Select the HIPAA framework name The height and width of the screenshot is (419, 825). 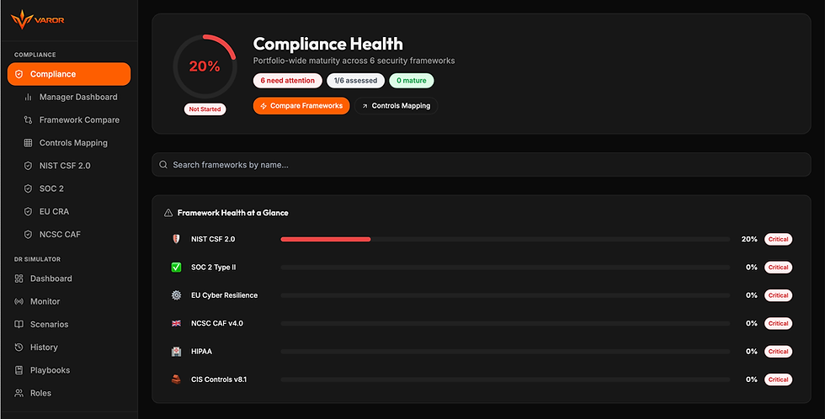(x=201, y=351)
